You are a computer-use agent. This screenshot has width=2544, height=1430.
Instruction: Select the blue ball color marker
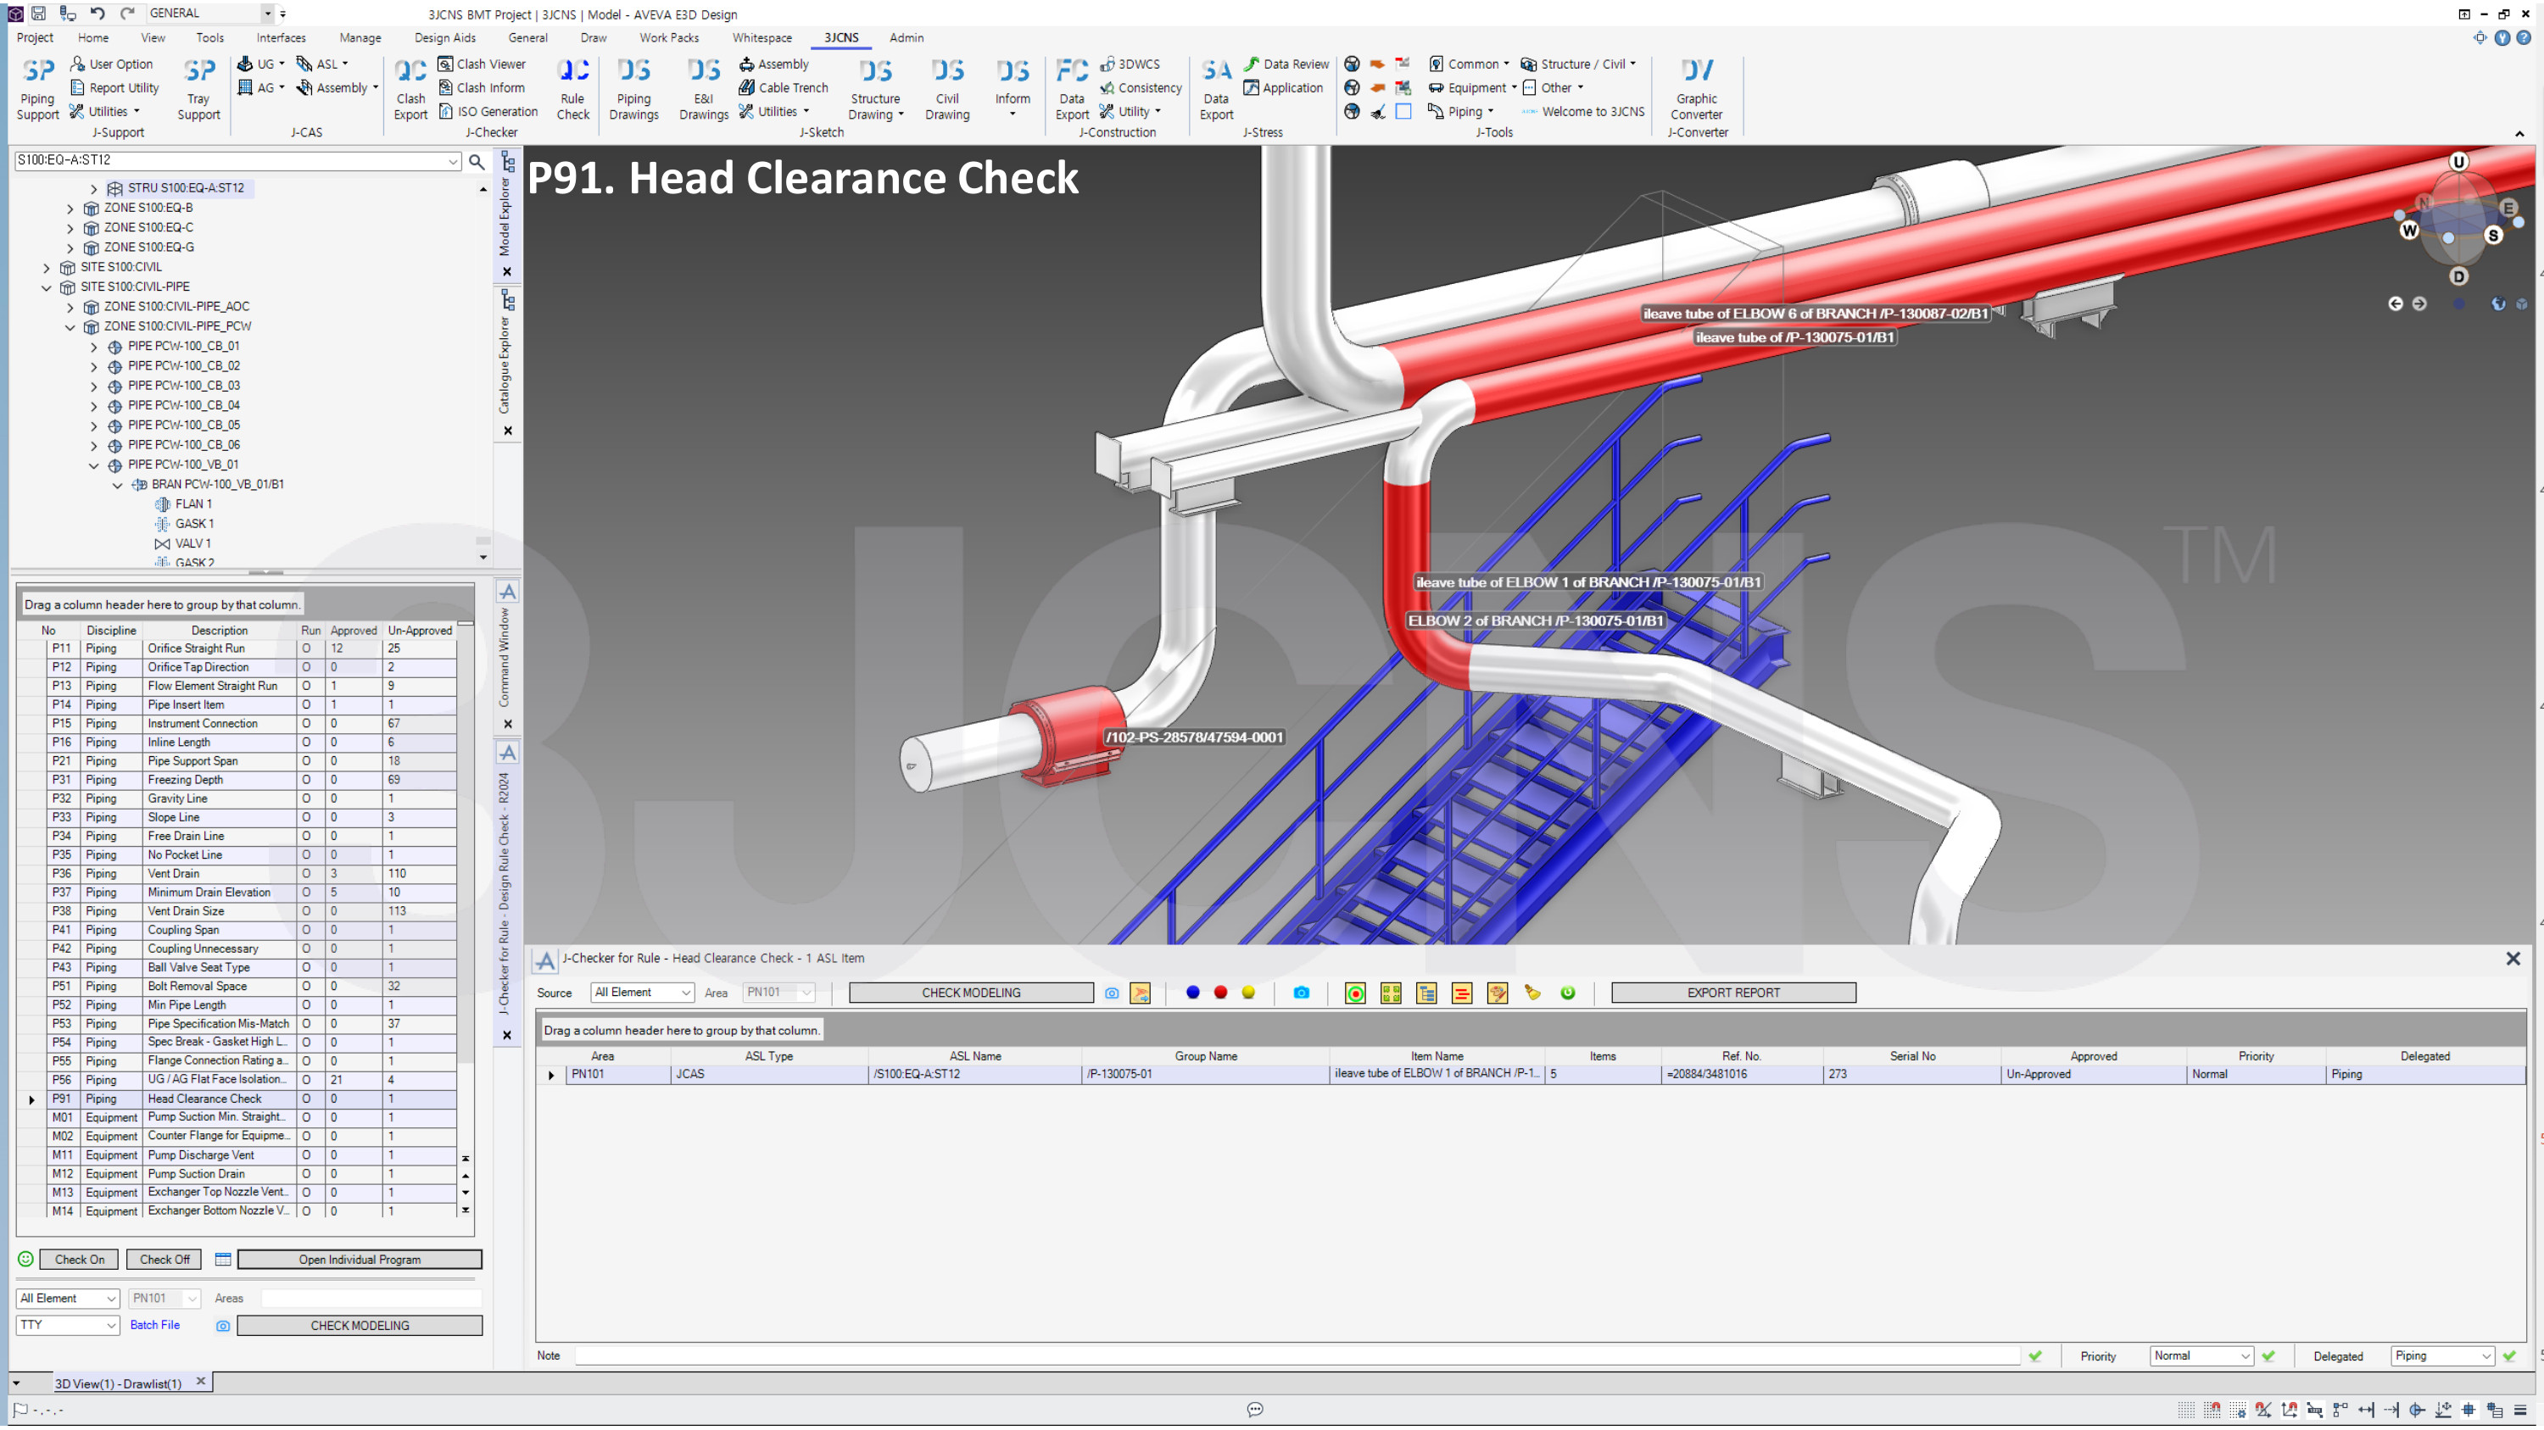[1193, 993]
